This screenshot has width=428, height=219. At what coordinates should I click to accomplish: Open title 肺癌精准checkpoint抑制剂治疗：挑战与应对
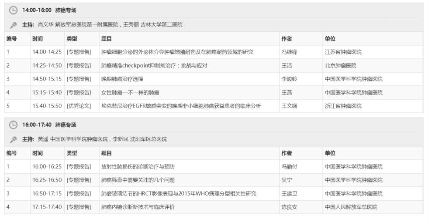[154, 66]
